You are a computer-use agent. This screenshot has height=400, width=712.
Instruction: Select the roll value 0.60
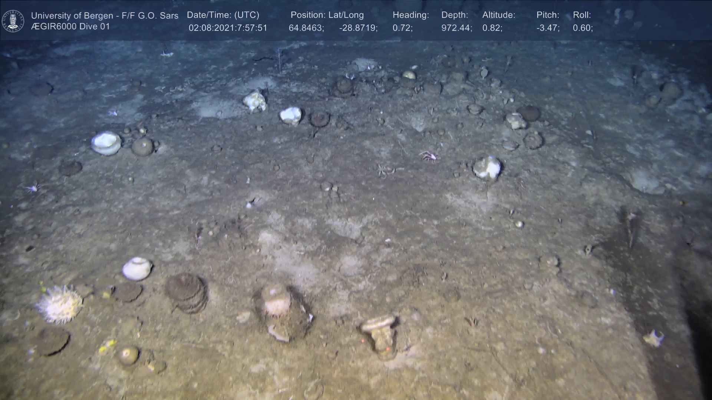[583, 28]
